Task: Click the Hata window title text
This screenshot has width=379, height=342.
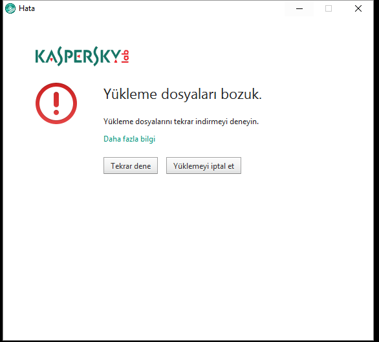Action: [x=27, y=8]
